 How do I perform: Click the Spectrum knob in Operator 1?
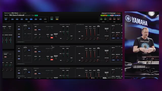(x=25, y=28)
